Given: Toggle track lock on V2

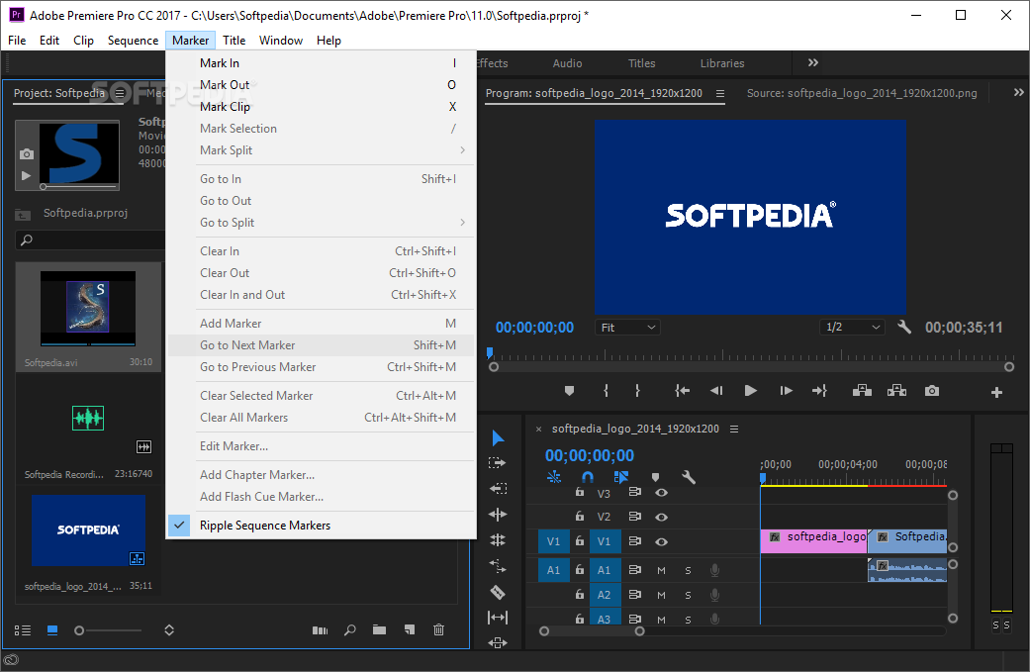Looking at the screenshot, I should point(580,517).
